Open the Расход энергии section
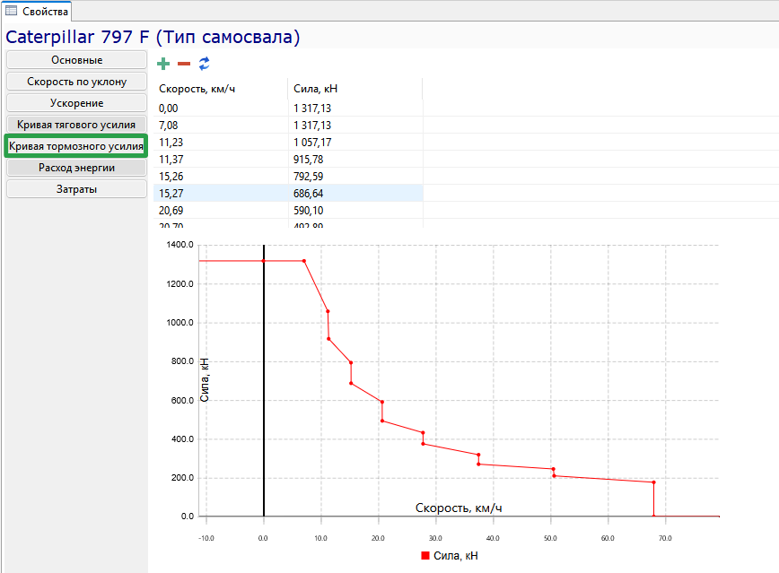779x573 pixels. click(76, 168)
